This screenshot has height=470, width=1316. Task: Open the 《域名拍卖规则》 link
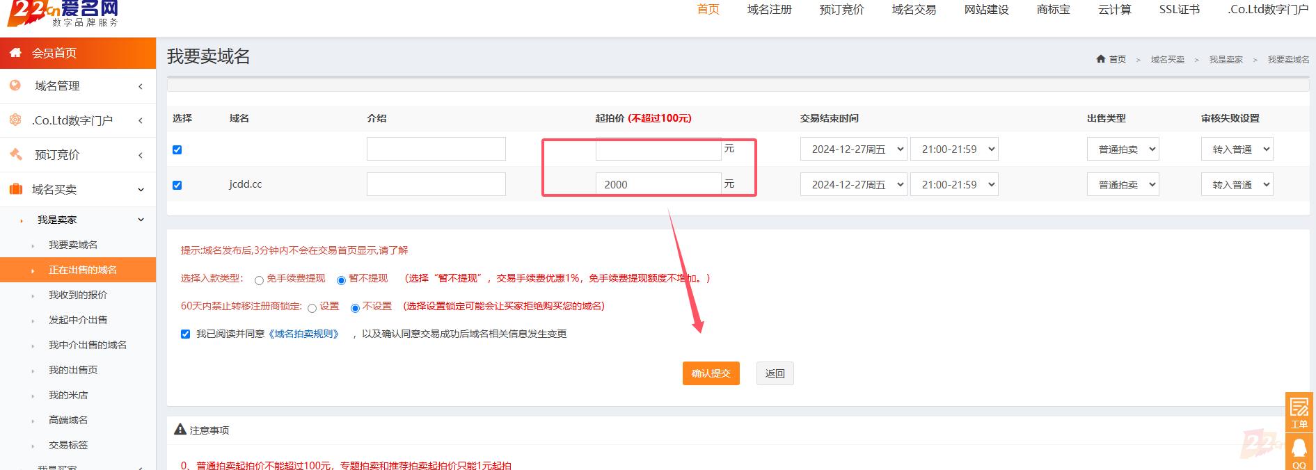(306, 334)
